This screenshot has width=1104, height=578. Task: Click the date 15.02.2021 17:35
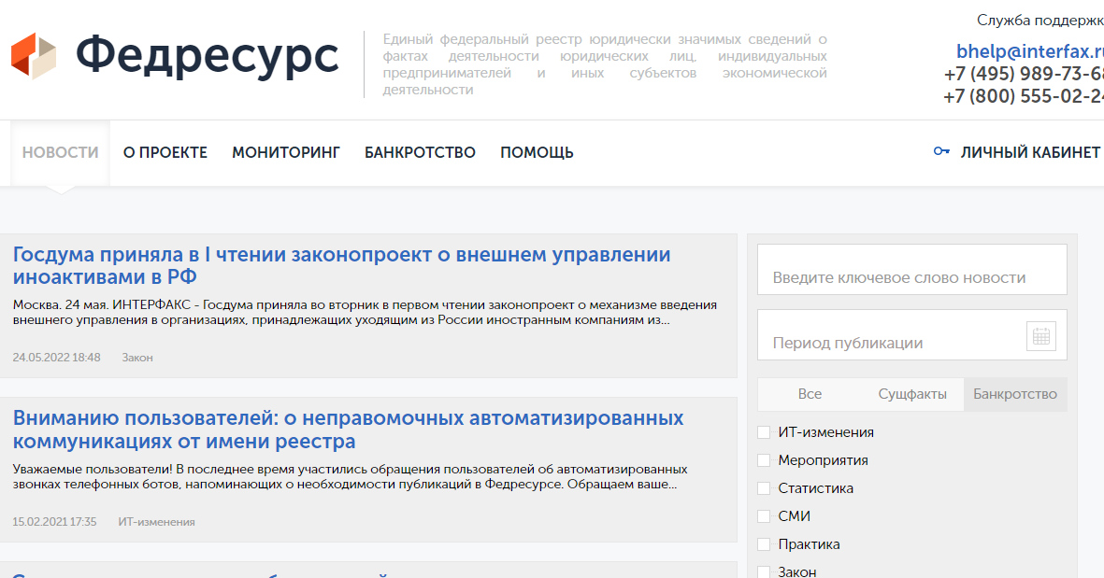coord(54,522)
